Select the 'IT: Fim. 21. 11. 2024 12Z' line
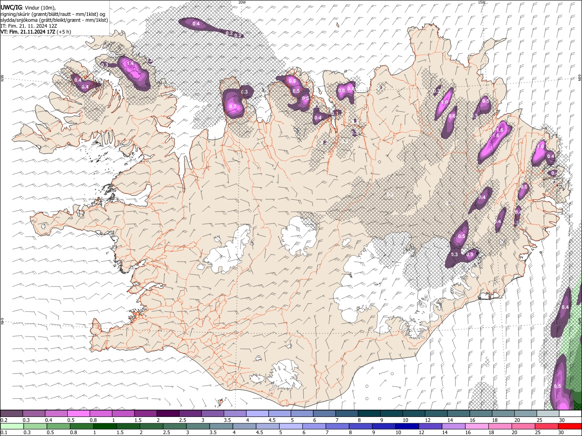This screenshot has width=582, height=436. (x=29, y=26)
